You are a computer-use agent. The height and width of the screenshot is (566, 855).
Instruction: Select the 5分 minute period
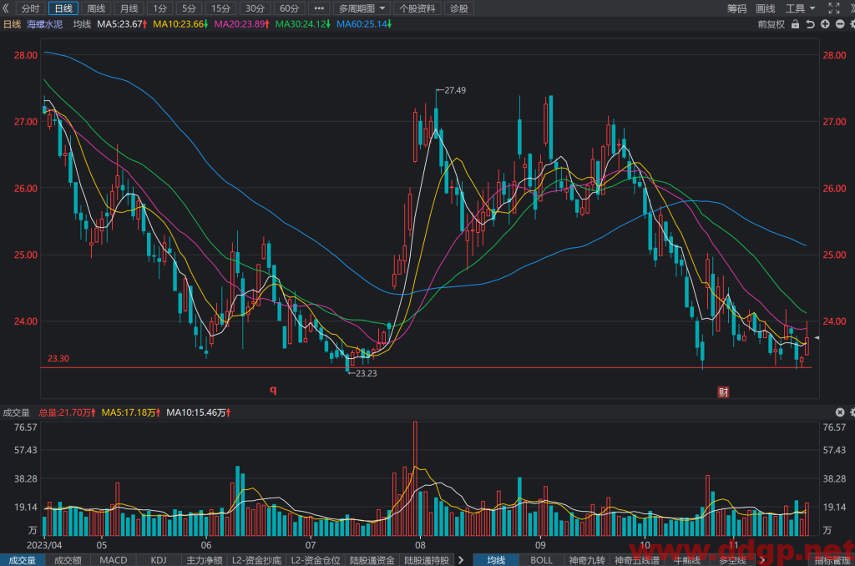pos(189,8)
